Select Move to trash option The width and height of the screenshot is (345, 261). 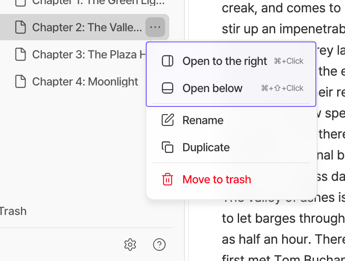231,180
